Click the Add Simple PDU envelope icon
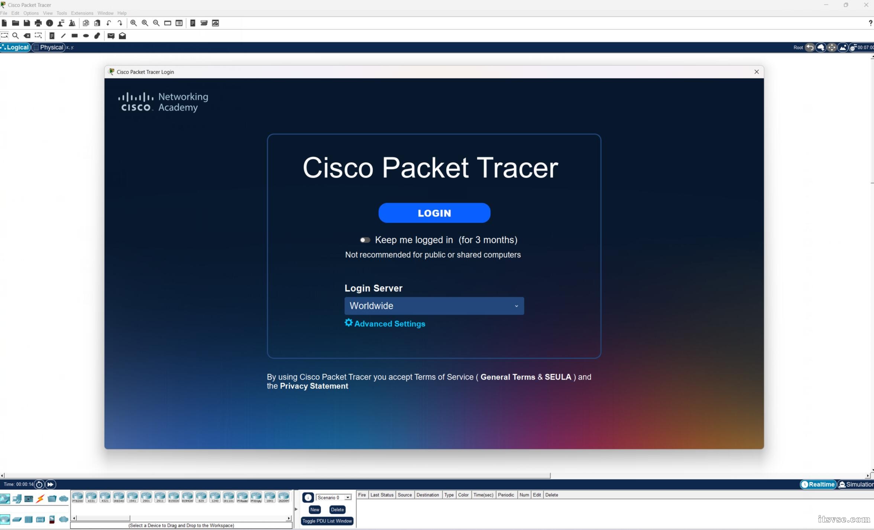Viewport: 874px width, 530px height. point(111,36)
